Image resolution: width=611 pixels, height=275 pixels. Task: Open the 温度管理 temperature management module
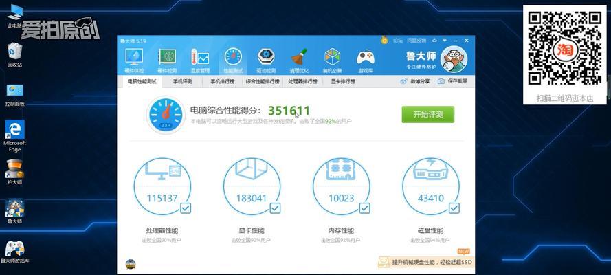(200, 60)
